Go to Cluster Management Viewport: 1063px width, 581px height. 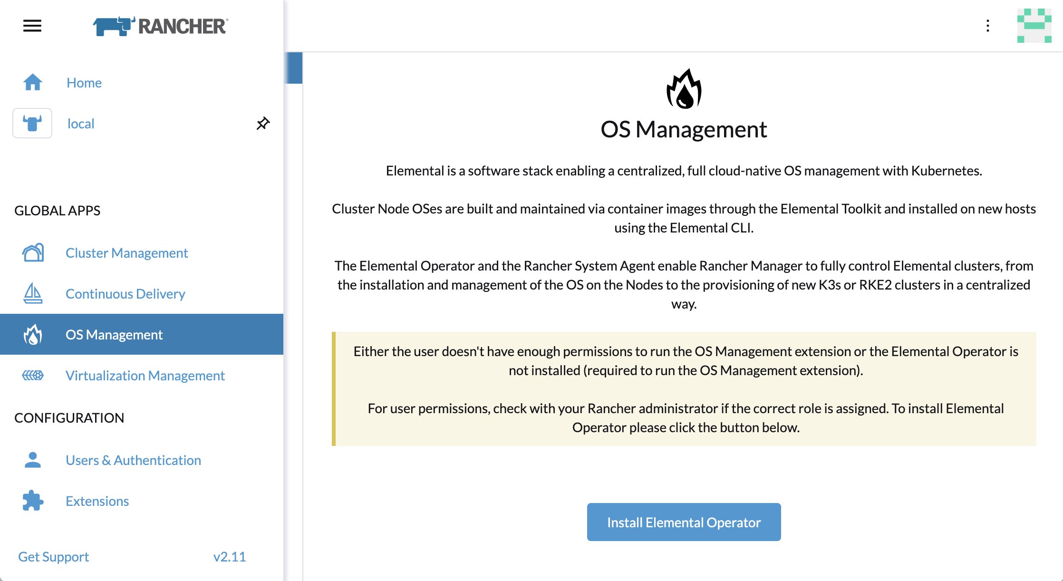(126, 252)
